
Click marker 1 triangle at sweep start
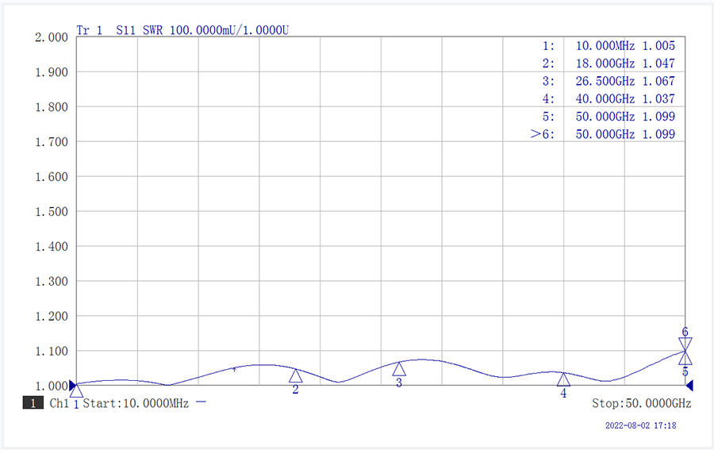[x=76, y=390]
